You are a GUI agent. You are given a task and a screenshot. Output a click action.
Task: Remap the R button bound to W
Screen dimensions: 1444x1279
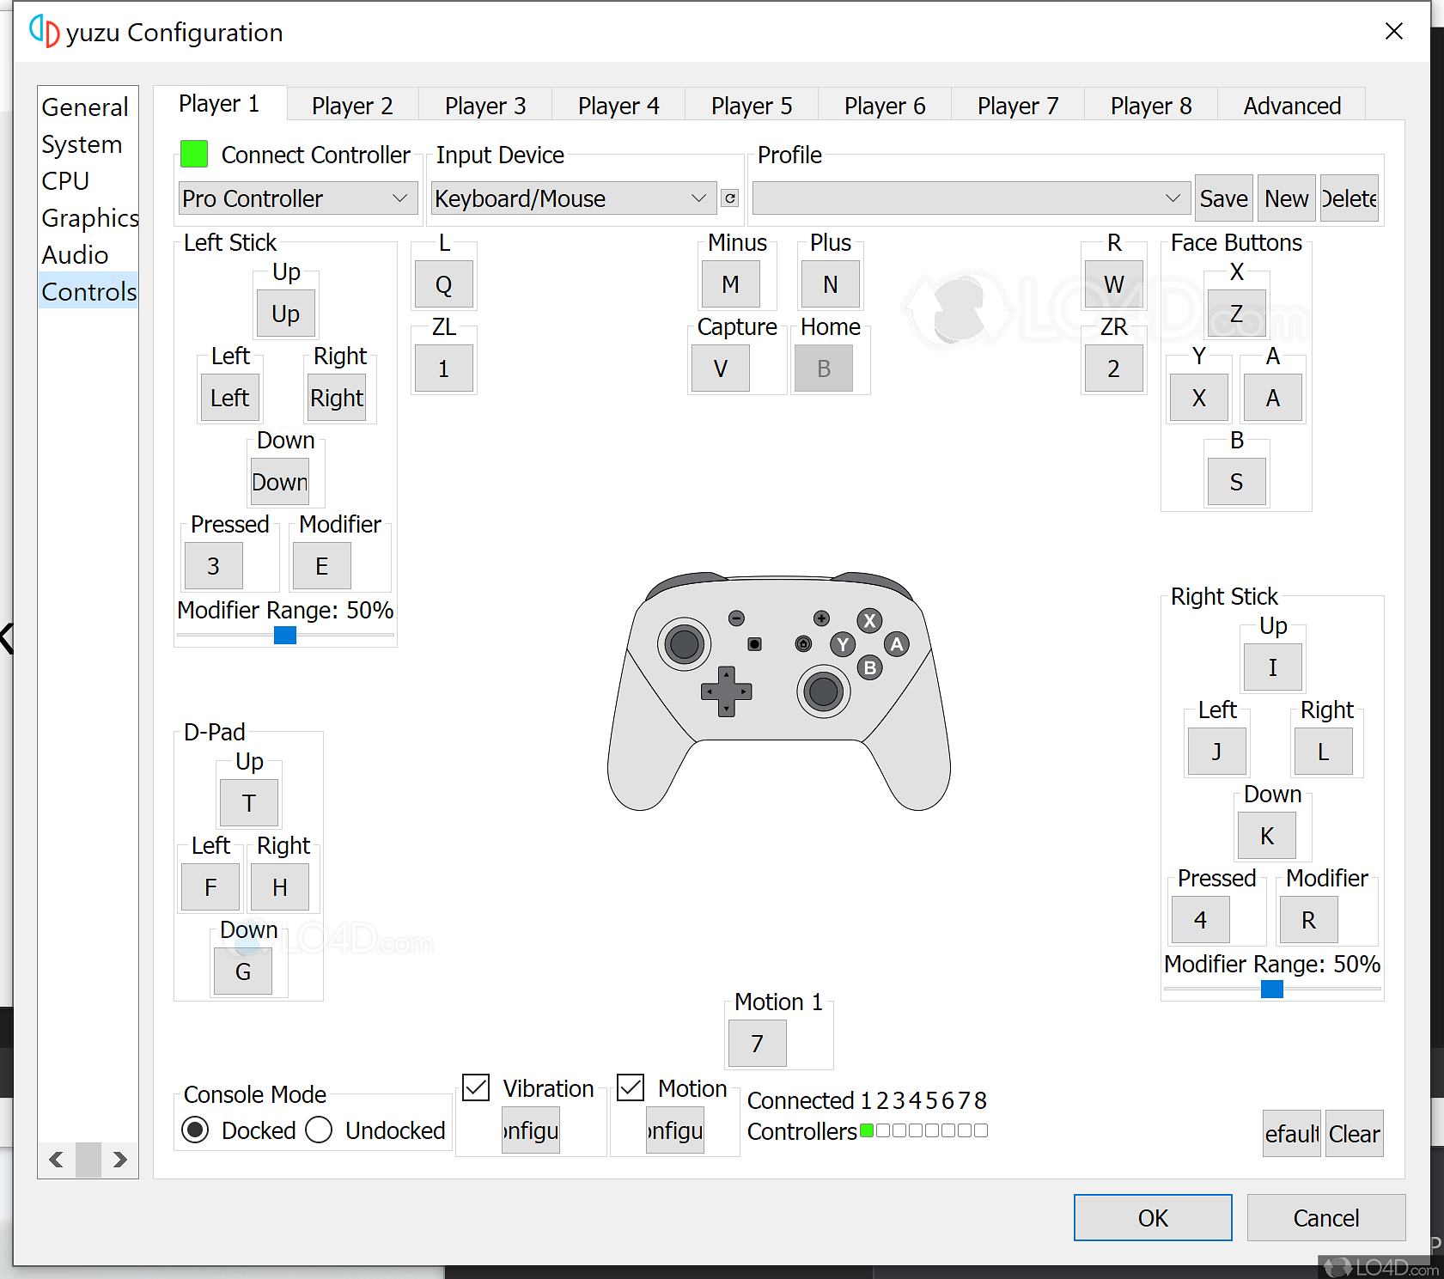[1114, 284]
